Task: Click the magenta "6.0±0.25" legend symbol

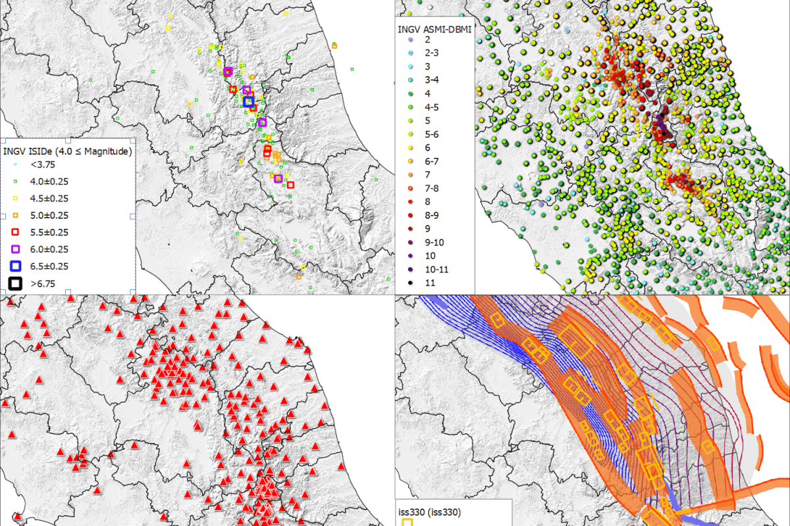Action: (x=14, y=250)
